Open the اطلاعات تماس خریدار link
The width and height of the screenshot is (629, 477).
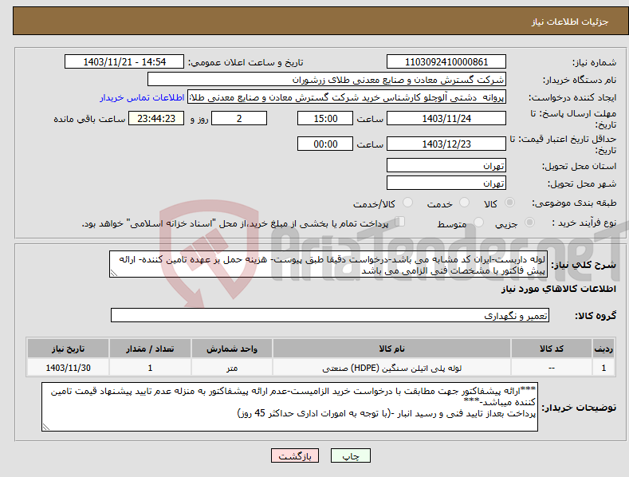click(x=142, y=97)
